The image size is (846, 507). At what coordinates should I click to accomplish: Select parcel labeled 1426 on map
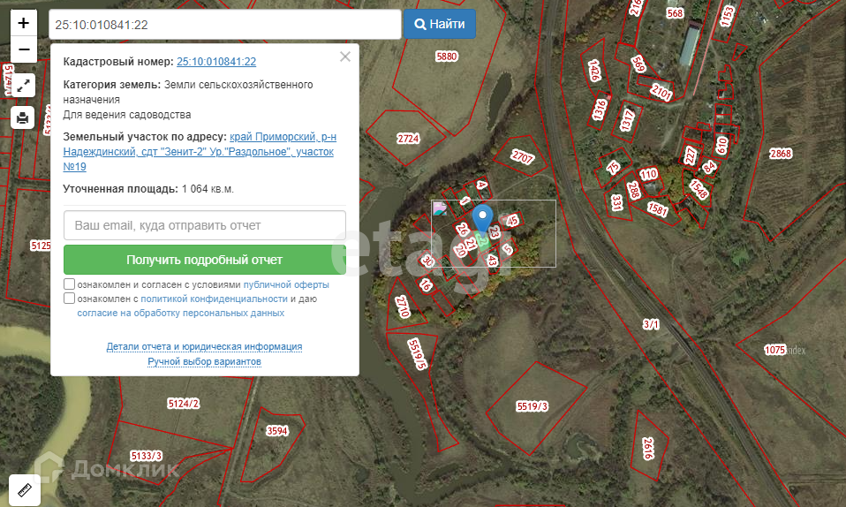coord(594,71)
